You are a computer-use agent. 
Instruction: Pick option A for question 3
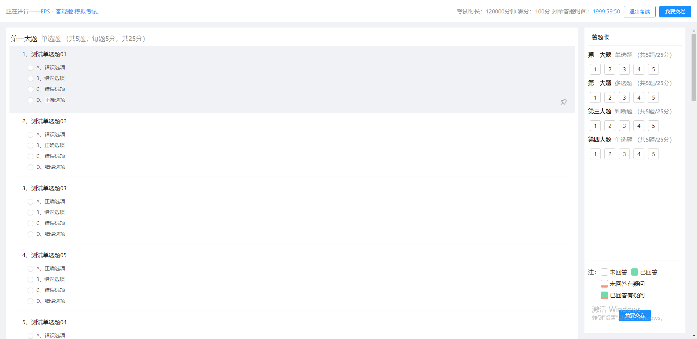click(30, 202)
